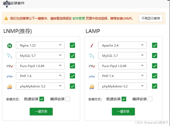
Task: Click 安装方式 label in LNMP panel
Action: [13, 99]
